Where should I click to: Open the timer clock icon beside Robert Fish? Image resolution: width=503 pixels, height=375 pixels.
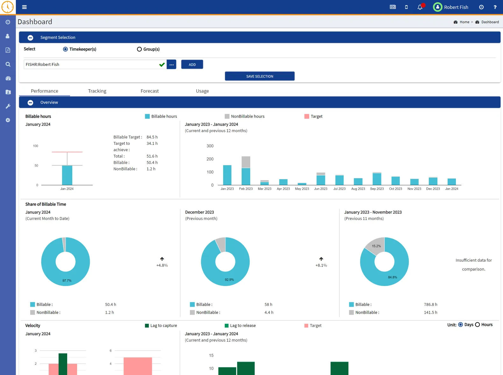(x=481, y=7)
